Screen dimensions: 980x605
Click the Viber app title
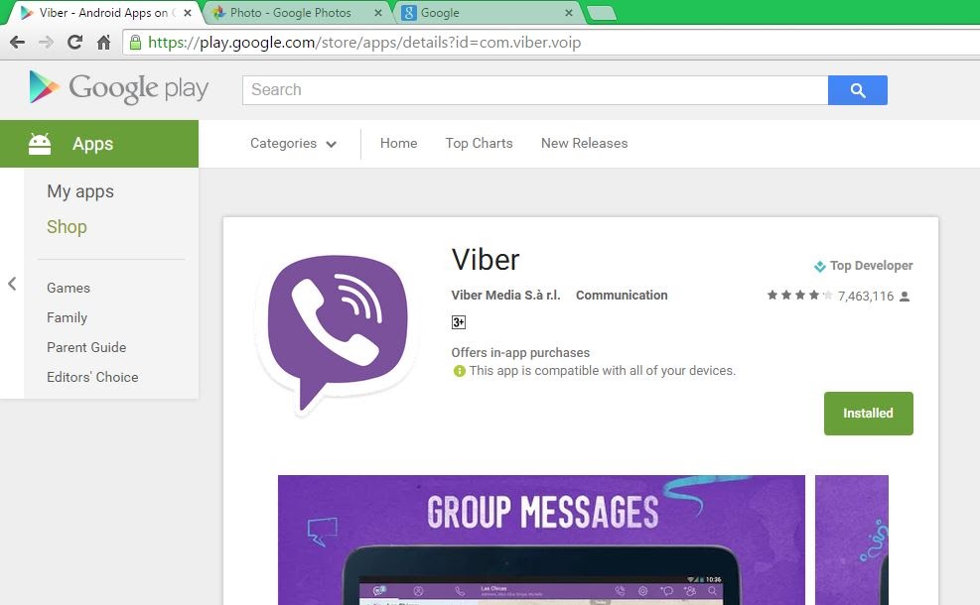click(x=486, y=260)
